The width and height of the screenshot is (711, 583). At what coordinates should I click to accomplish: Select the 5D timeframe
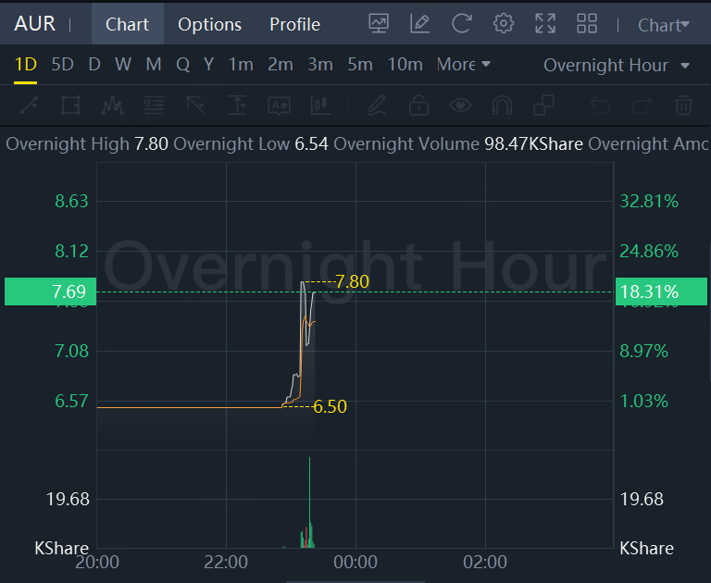tap(62, 65)
